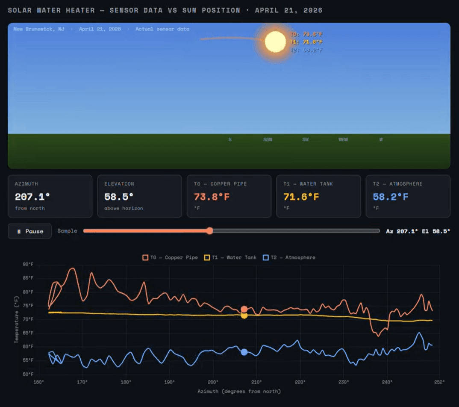Toggle T2 – Atmosphere legend entry
Viewport: 459px width, 407px height.
coord(289,257)
